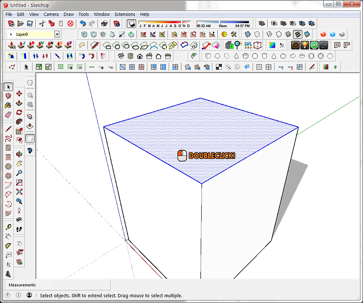This screenshot has width=363, height=303.
Task: Select the Offset tool
Action: tap(19, 140)
